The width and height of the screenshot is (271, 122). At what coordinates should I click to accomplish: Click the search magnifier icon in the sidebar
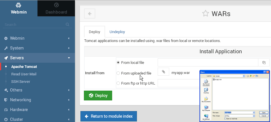[x=67, y=24]
